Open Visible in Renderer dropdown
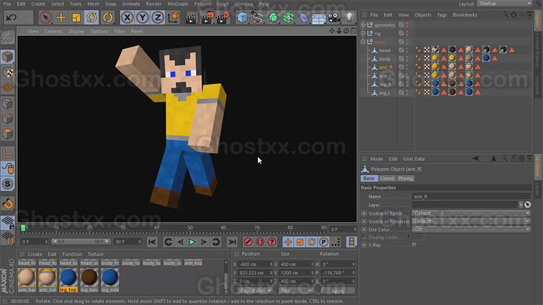 pyautogui.click(x=471, y=221)
